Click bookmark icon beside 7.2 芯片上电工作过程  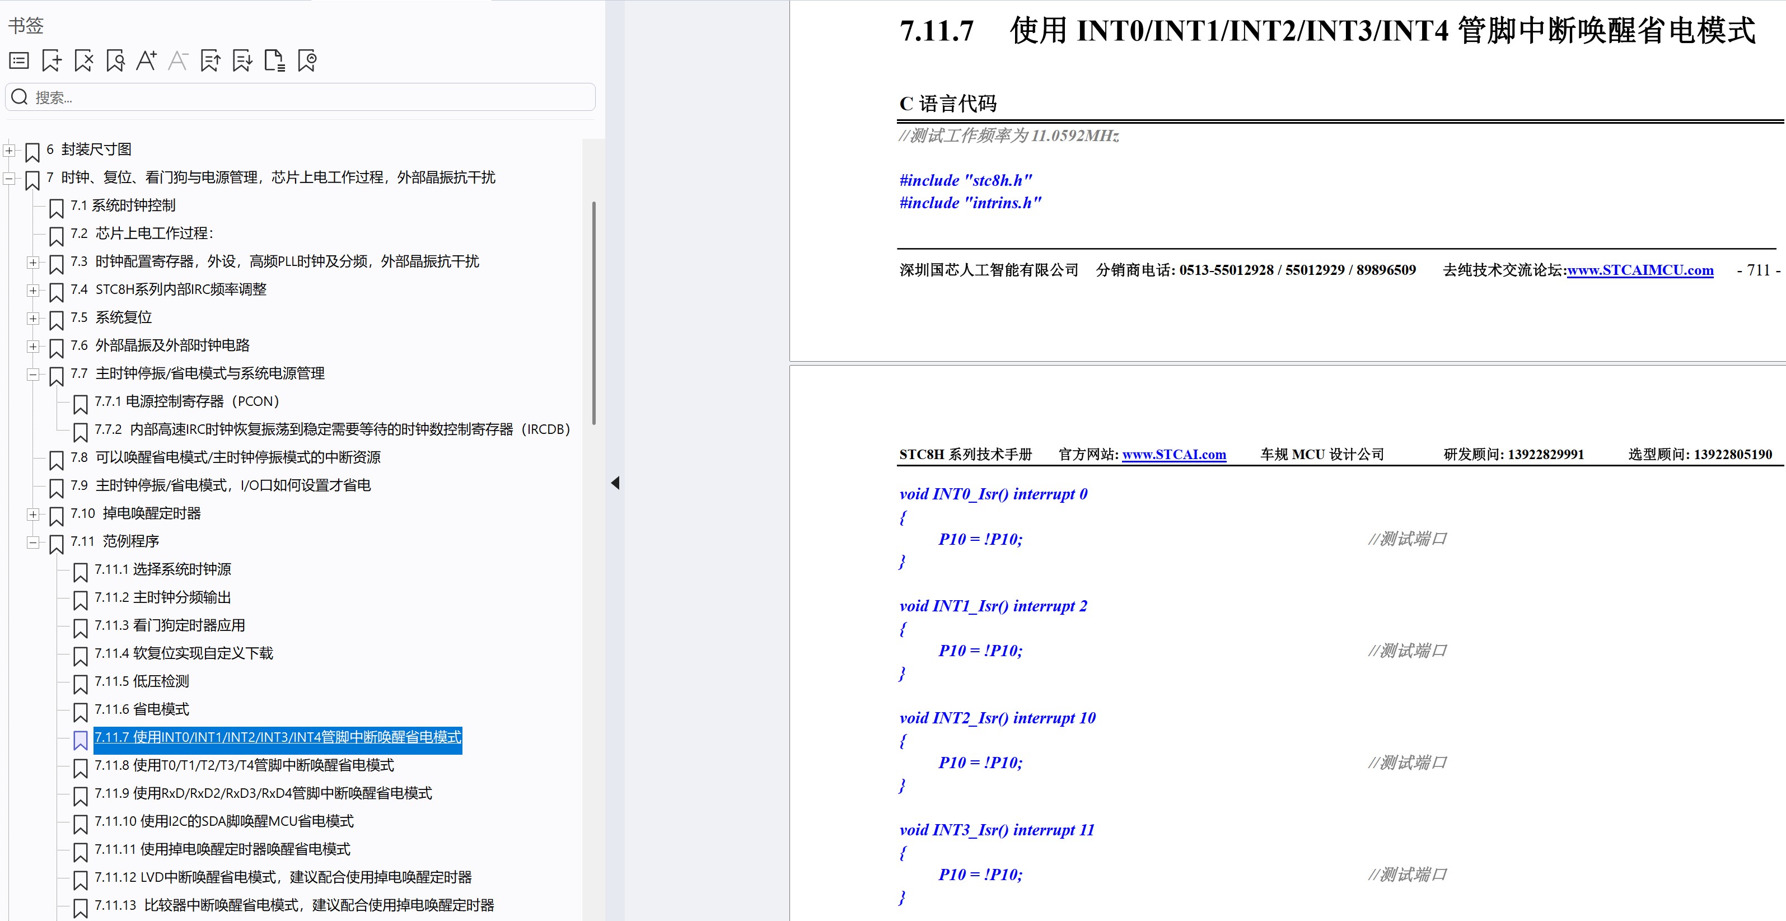tap(56, 235)
